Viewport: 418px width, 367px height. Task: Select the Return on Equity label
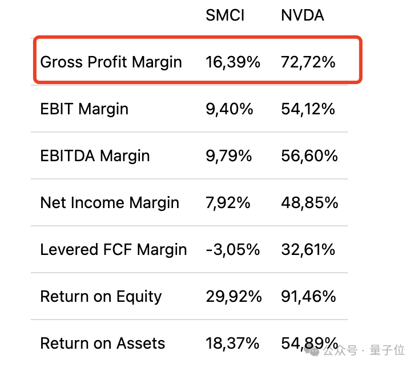click(101, 297)
